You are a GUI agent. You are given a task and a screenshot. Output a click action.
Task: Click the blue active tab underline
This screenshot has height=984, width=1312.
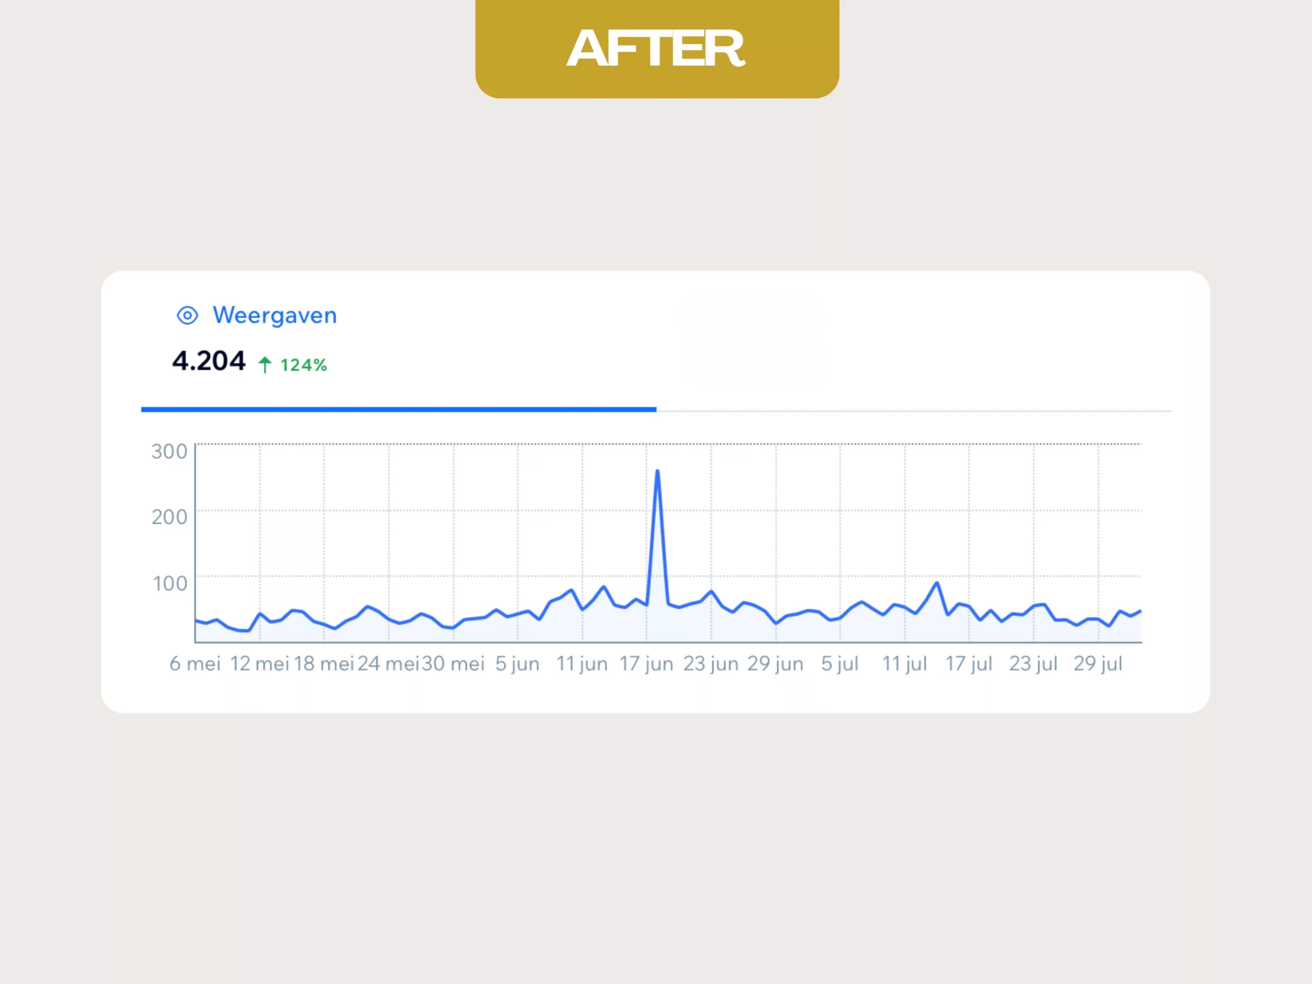399,409
